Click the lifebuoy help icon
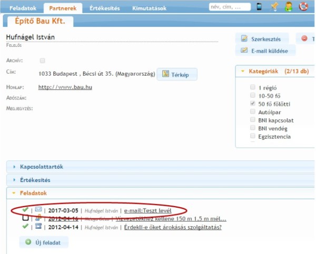This screenshot has width=316, height=254. tap(303, 7)
